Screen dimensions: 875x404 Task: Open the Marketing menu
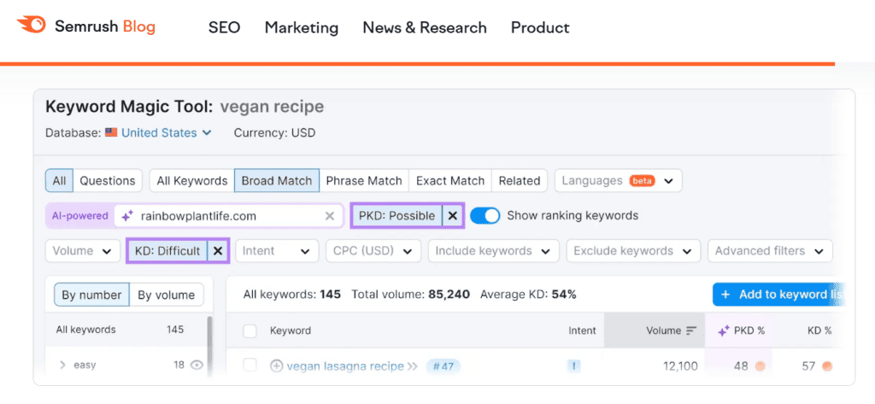302,27
